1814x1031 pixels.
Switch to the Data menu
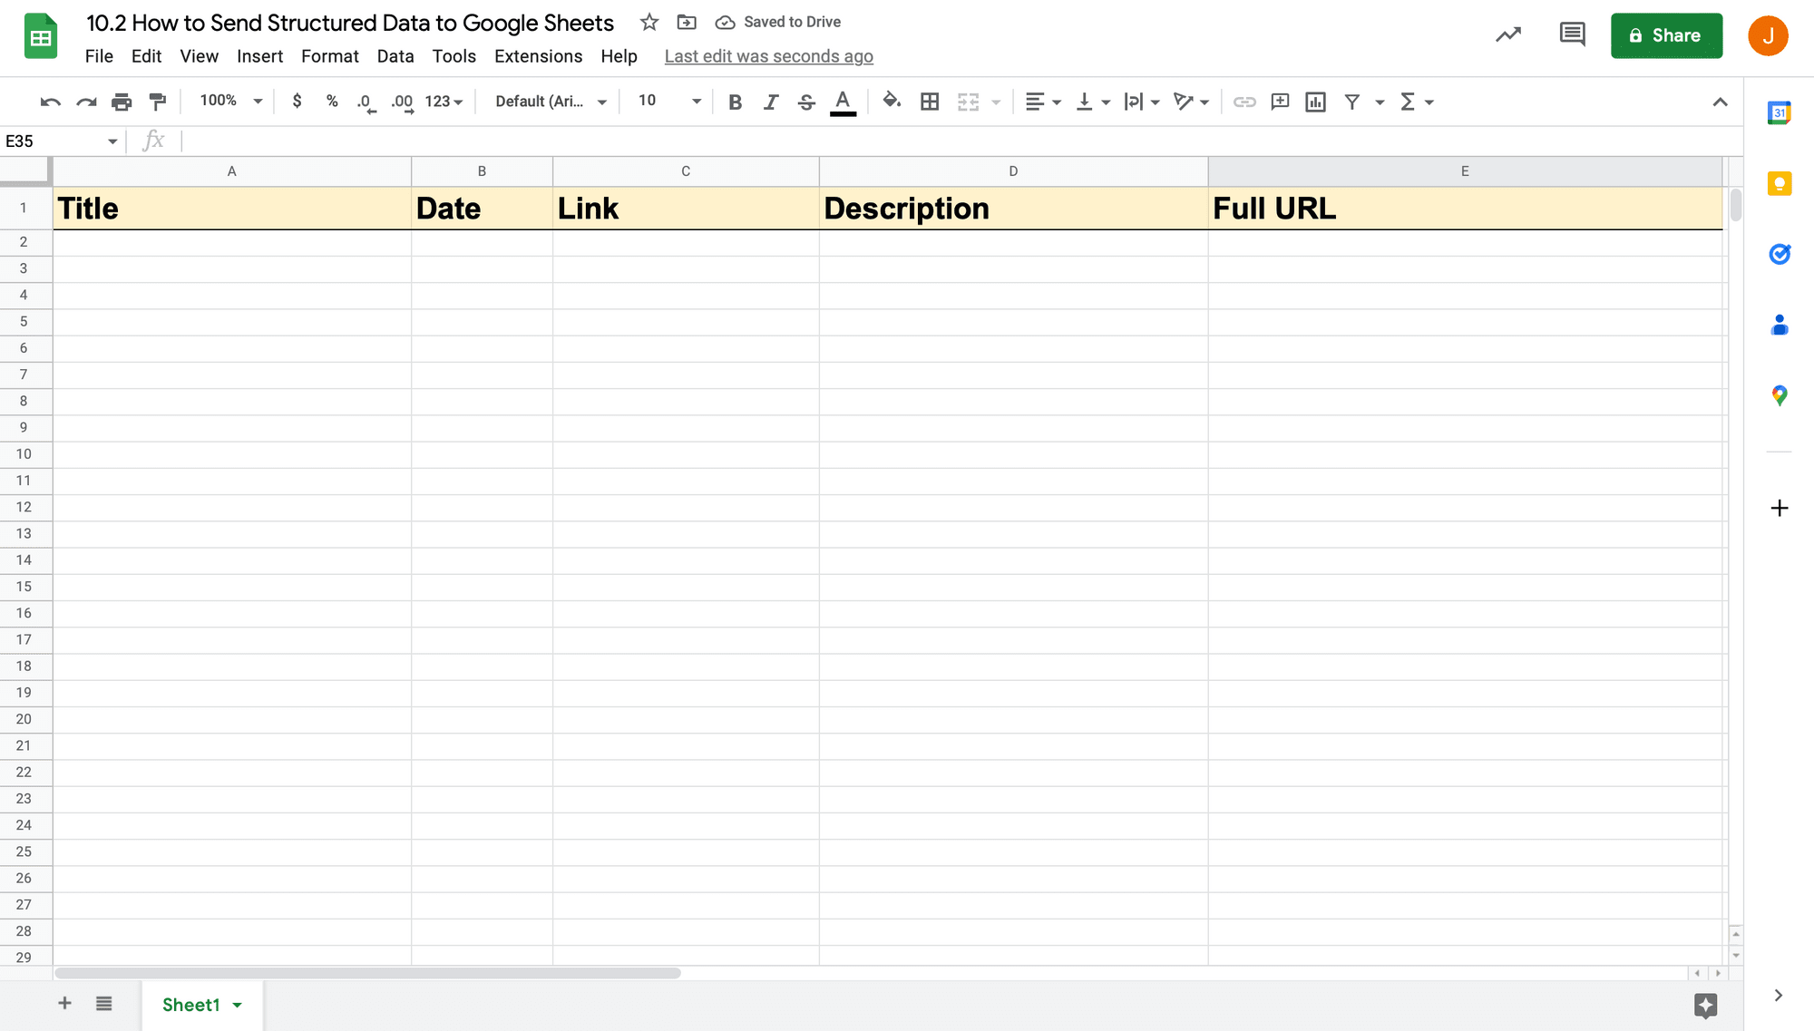click(x=395, y=56)
